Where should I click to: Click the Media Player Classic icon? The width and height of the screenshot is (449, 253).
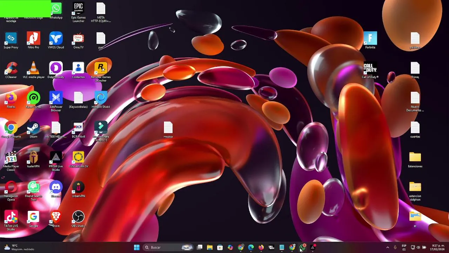click(x=11, y=161)
